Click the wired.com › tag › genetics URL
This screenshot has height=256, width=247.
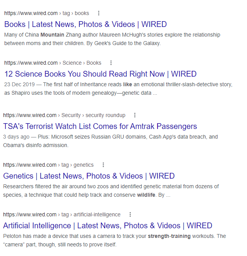(x=48, y=165)
